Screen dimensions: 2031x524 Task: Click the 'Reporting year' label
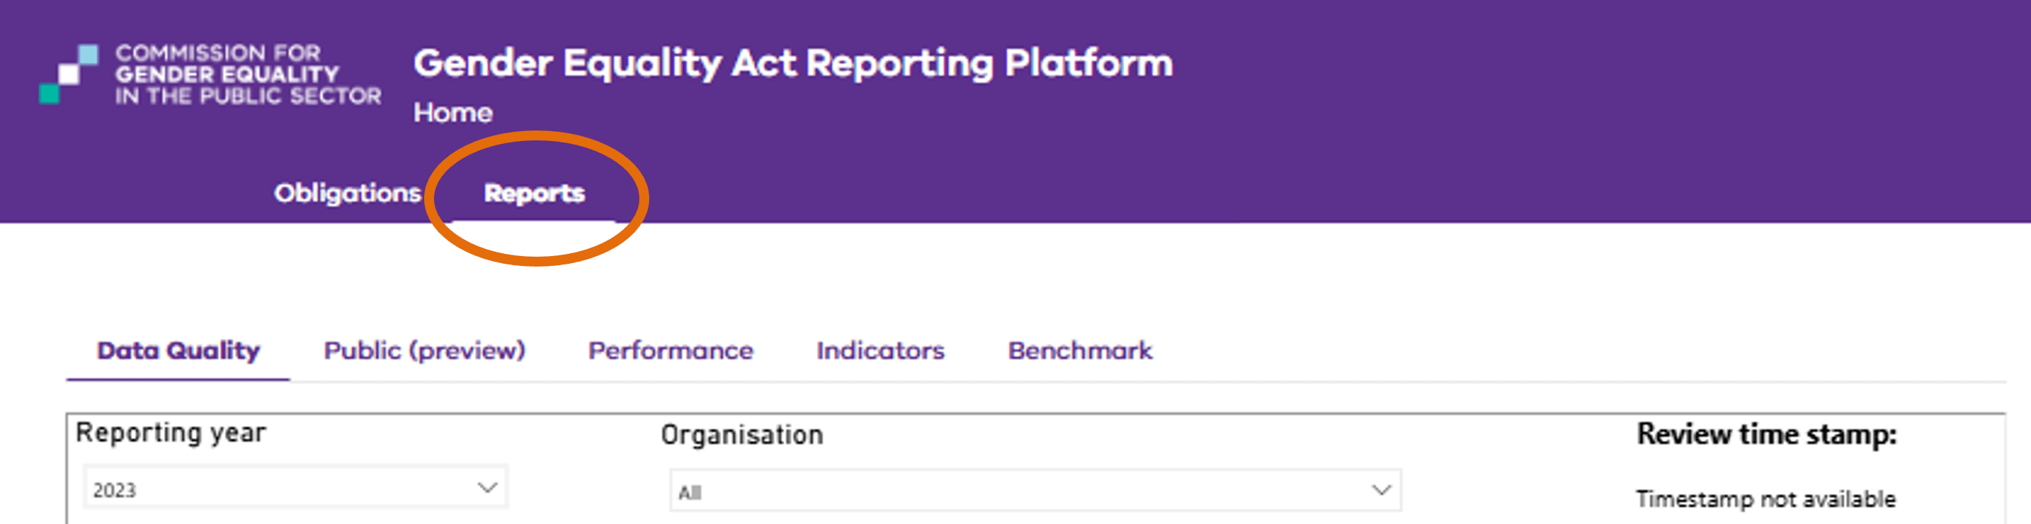(171, 432)
